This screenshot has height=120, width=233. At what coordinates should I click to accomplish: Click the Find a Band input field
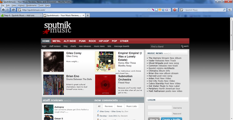[165, 46]
